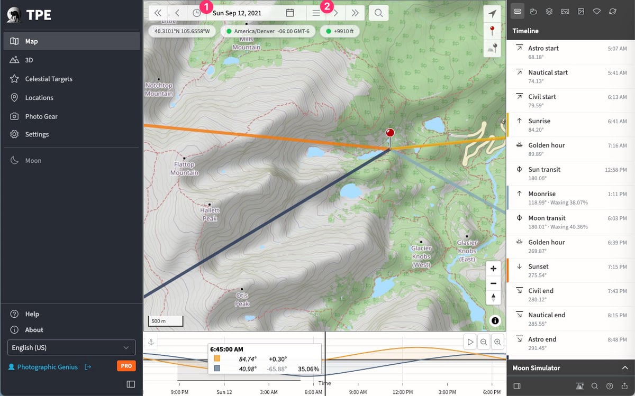Select the red primary pin tool
Screen dimensions: 635x396
tap(493, 31)
